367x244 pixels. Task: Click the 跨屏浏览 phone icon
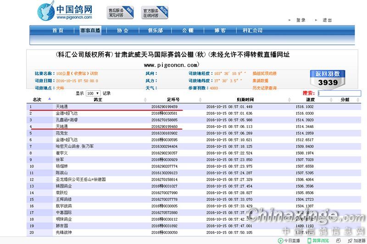[309, 240]
